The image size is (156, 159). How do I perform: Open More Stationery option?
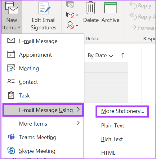point(123,111)
